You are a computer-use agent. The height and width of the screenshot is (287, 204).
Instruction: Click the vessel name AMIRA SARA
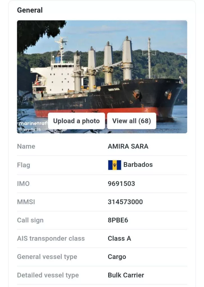(128, 146)
